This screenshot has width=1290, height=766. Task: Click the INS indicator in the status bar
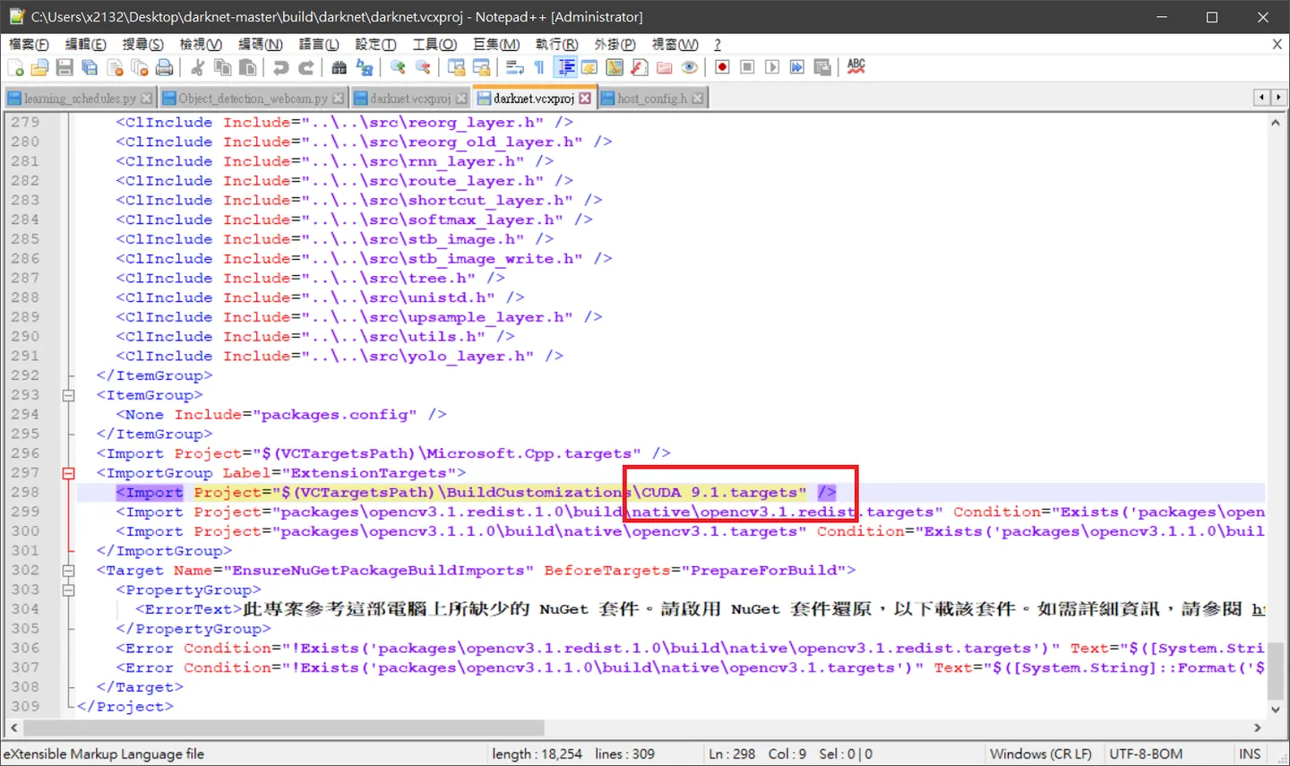point(1250,754)
